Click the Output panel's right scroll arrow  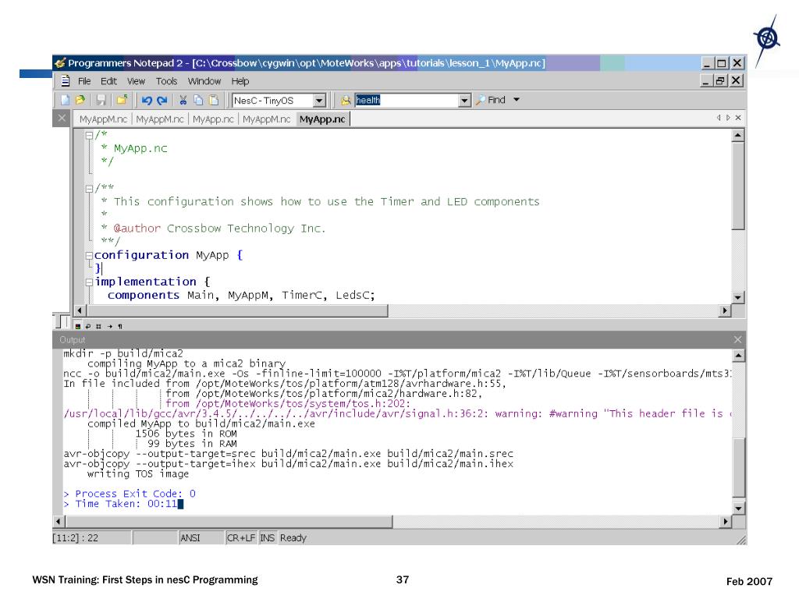(x=726, y=521)
